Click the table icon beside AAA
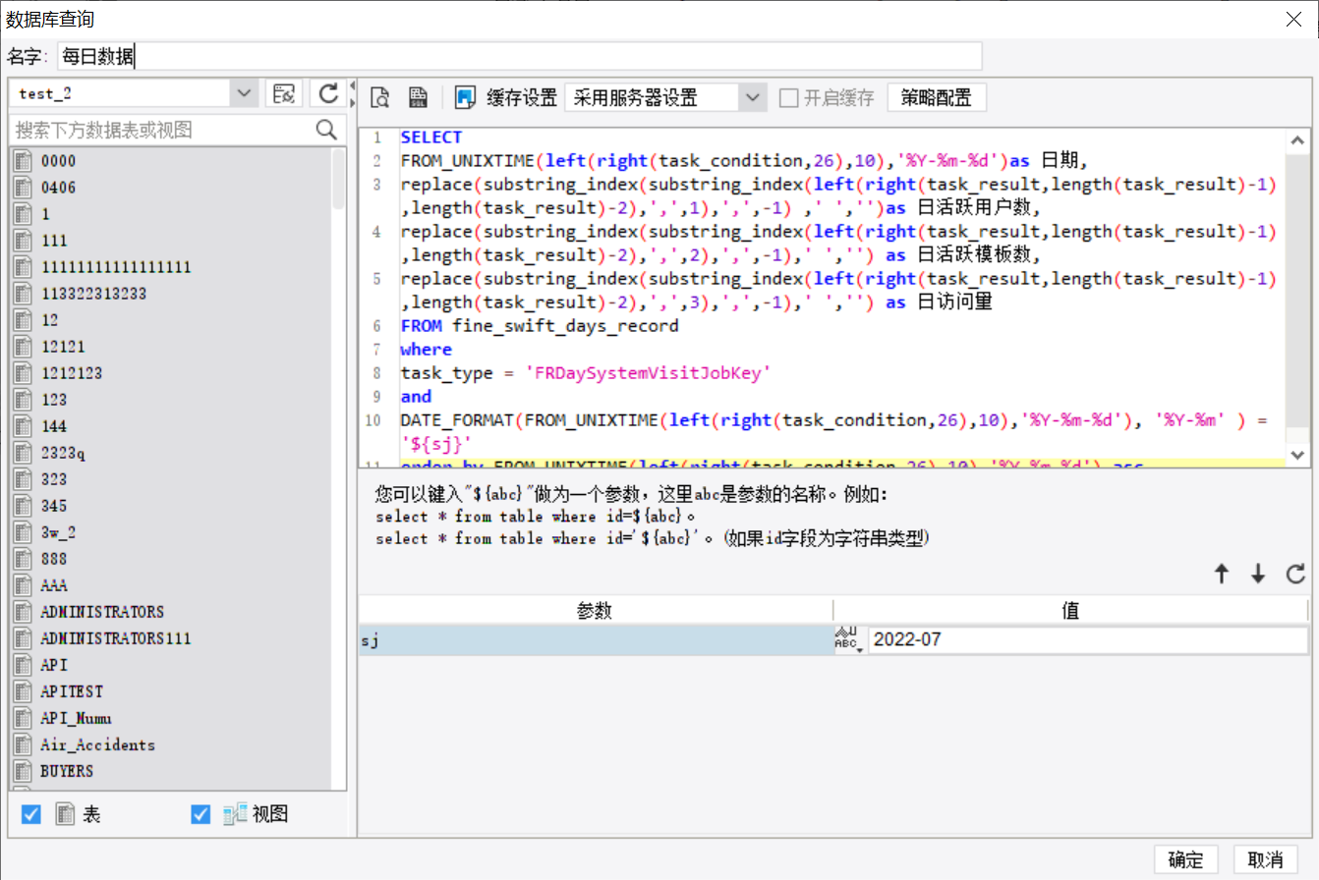Image resolution: width=1319 pixels, height=880 pixels. 23,585
